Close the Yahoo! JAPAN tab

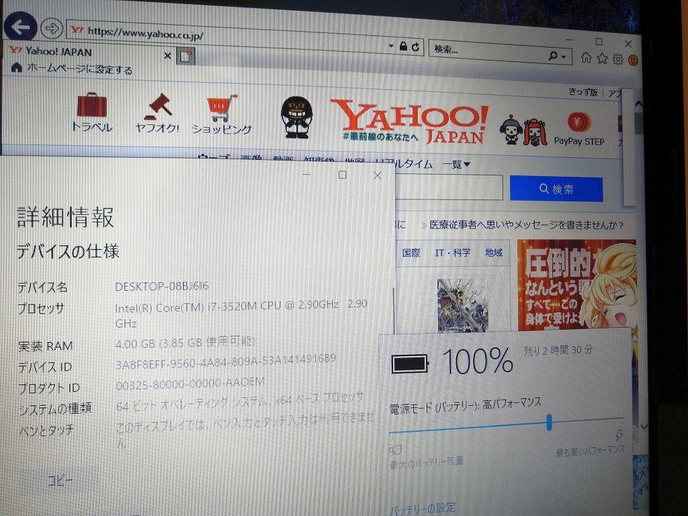167,55
